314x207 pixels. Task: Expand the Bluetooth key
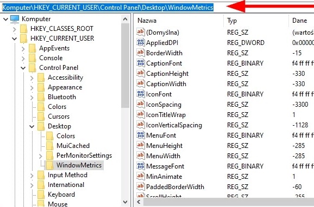point(32,98)
